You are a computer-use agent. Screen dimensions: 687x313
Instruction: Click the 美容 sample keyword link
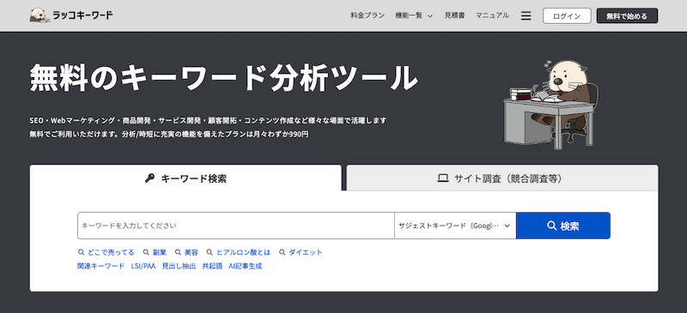point(191,252)
